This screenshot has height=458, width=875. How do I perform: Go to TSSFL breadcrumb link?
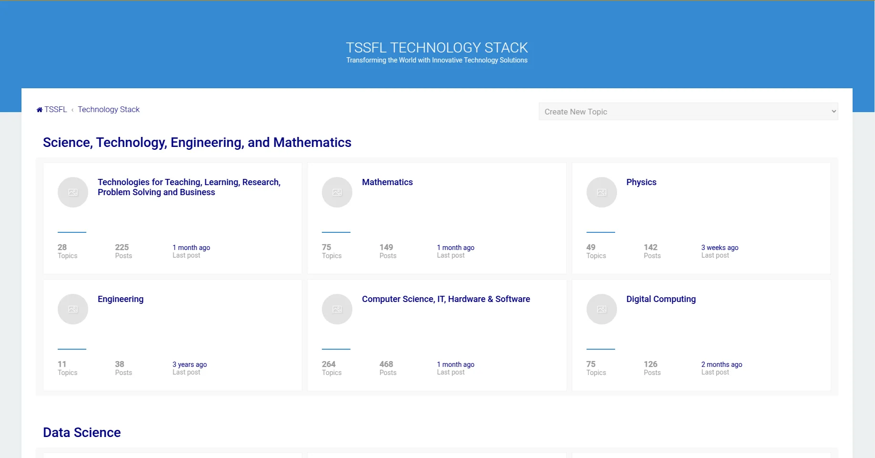point(56,110)
